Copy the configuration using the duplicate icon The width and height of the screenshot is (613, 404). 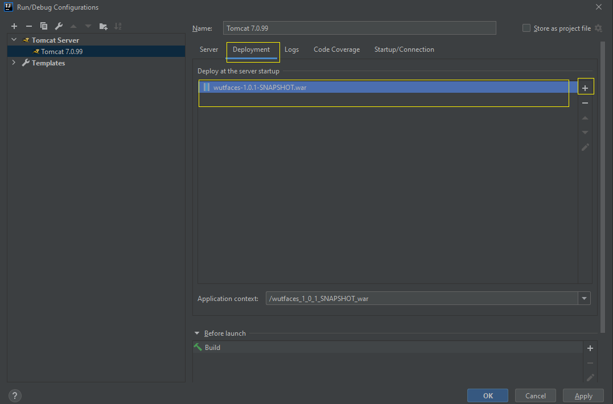(x=44, y=26)
